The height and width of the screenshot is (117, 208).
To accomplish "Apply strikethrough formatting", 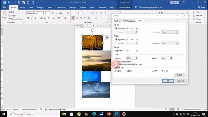I will 41,18.
